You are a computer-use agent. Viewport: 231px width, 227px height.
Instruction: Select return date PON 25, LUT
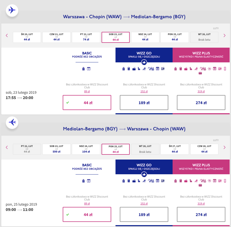pyautogui.click(x=116, y=149)
